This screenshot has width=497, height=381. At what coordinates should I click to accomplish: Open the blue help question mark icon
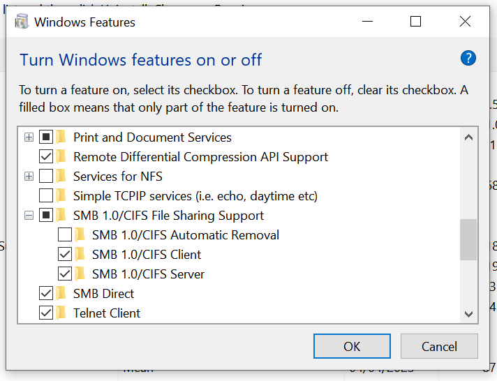click(x=468, y=58)
